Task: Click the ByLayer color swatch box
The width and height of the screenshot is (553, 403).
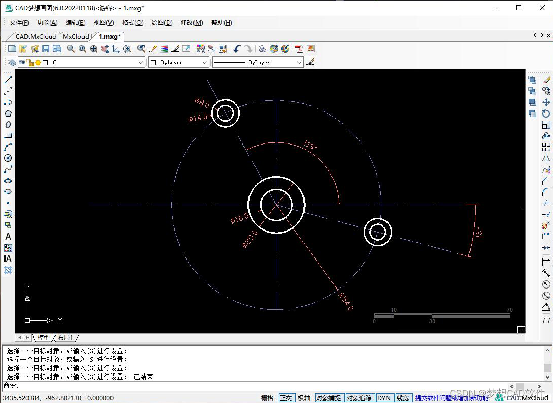Action: tap(153, 63)
